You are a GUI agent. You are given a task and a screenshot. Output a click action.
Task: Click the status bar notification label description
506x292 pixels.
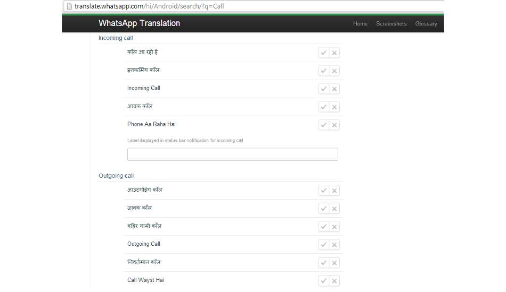pos(185,141)
